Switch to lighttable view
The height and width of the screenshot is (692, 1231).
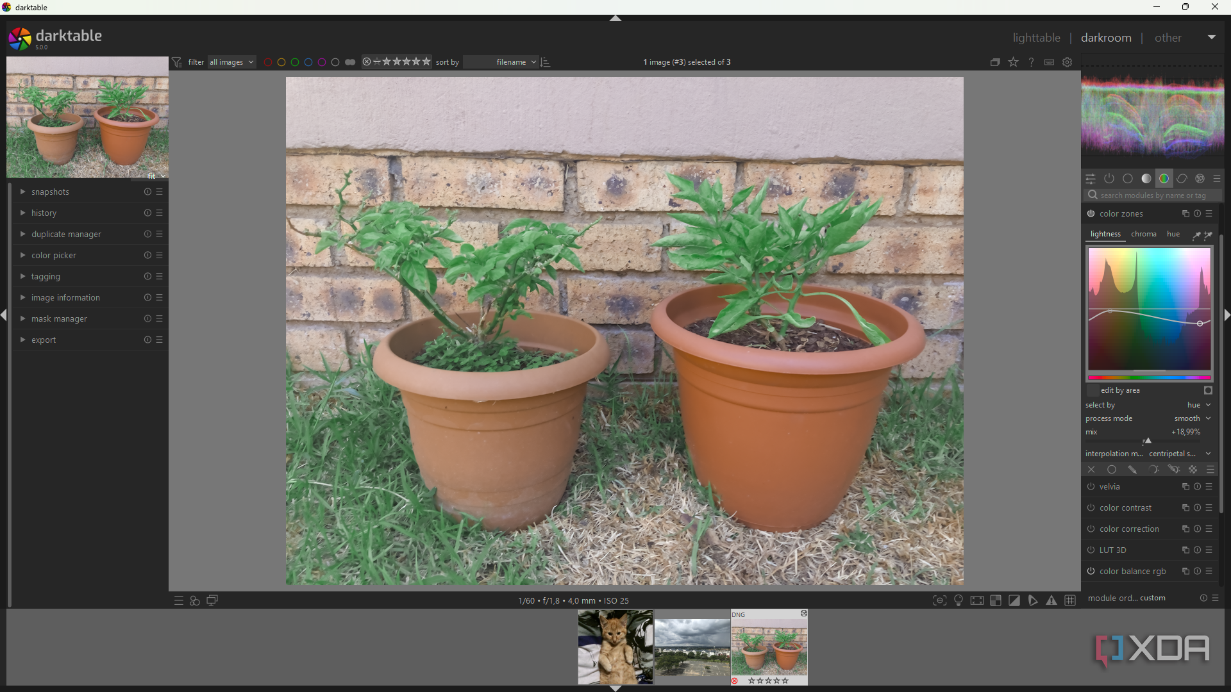pyautogui.click(x=1036, y=38)
